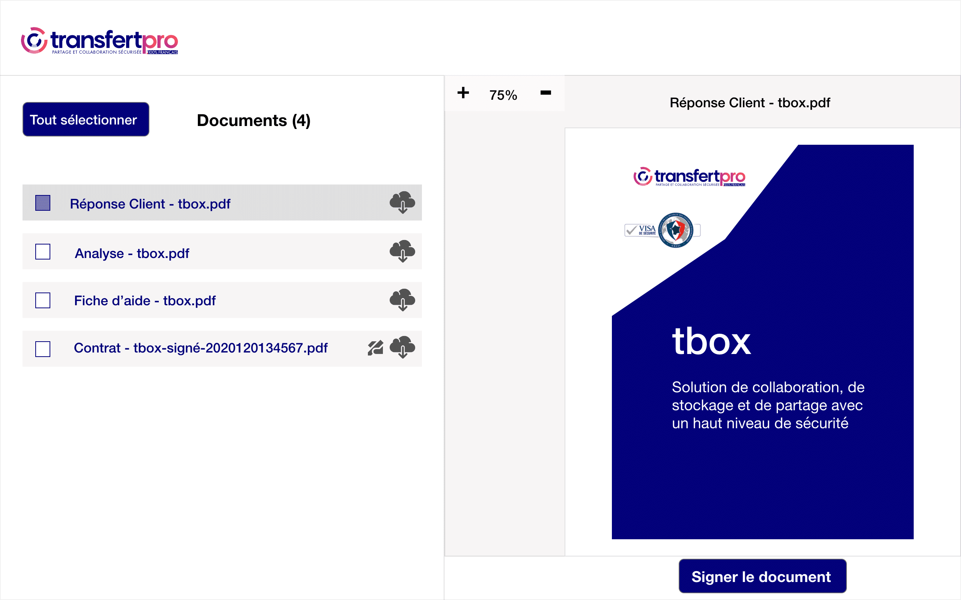
Task: Open Analyse - tbox.pdf file name
Action: click(x=132, y=253)
